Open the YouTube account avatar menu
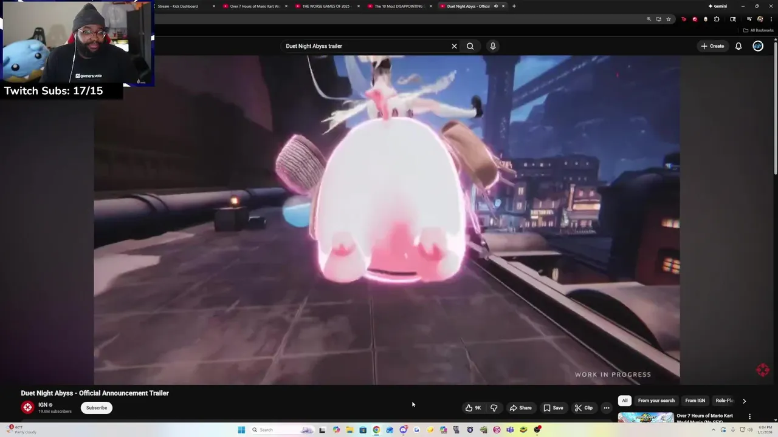 (758, 46)
